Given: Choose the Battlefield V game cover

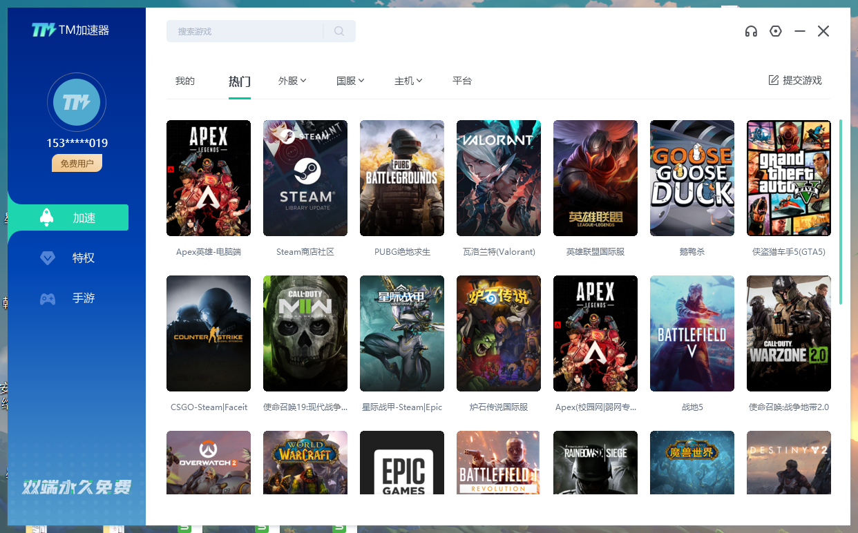Looking at the screenshot, I should (x=692, y=333).
